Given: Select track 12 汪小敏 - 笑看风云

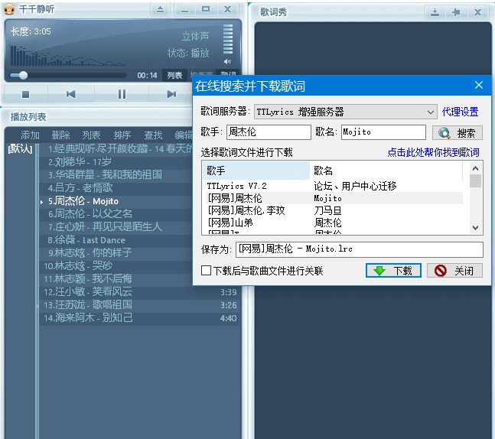Looking at the screenshot, I should tap(139, 292).
